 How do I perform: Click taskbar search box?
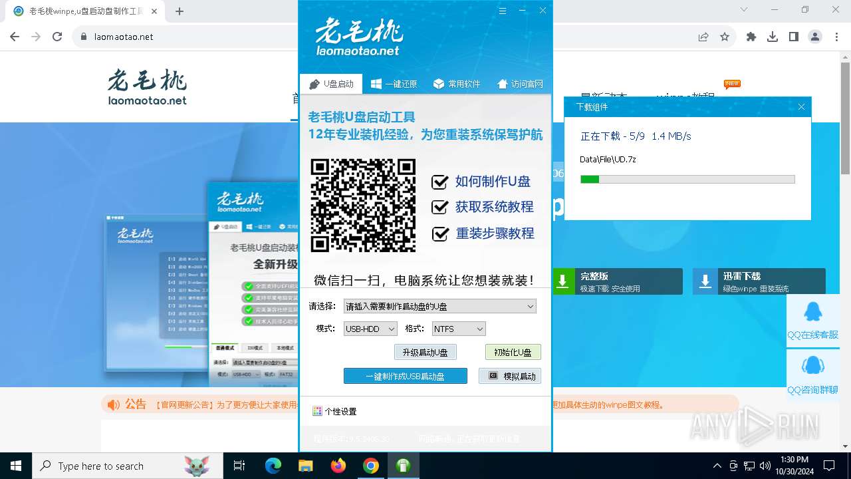pyautogui.click(x=128, y=466)
